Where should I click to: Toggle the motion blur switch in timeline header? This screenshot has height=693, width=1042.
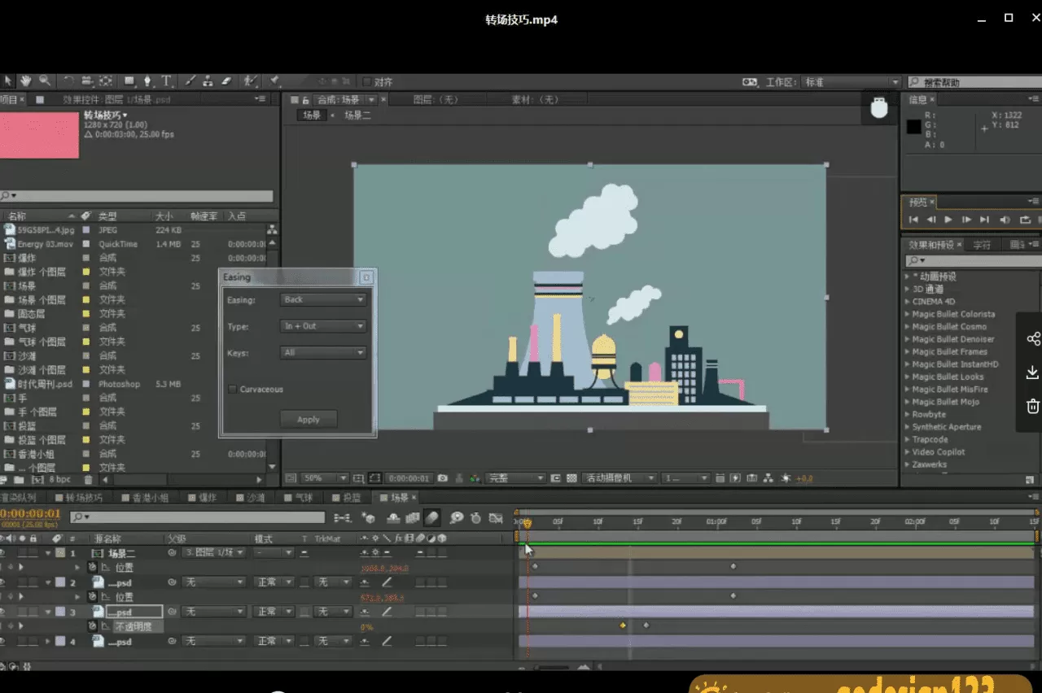click(x=432, y=517)
